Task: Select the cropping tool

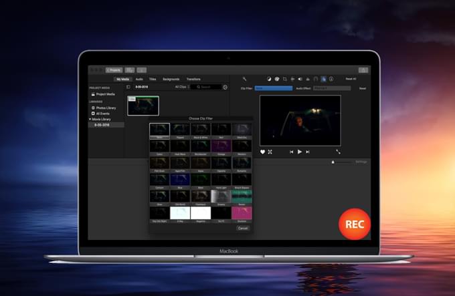Action: point(284,79)
